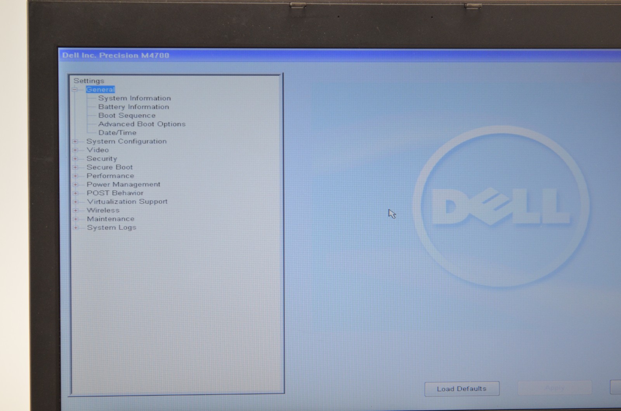Collapse the General tree node
This screenshot has width=621, height=411.
coord(75,90)
